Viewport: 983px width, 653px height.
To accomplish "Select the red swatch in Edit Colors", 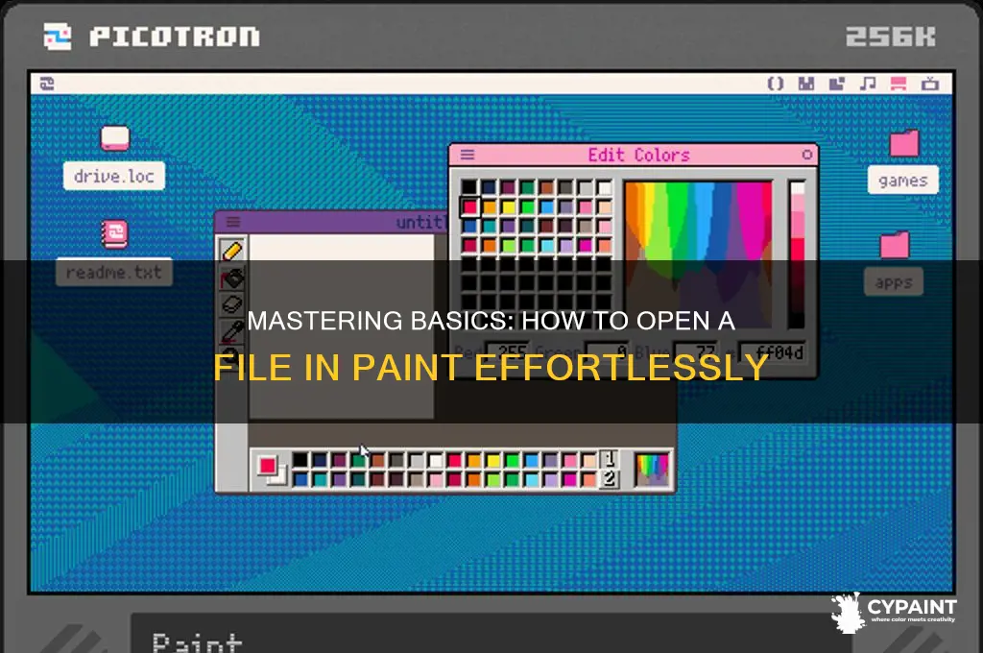I will pyautogui.click(x=469, y=207).
